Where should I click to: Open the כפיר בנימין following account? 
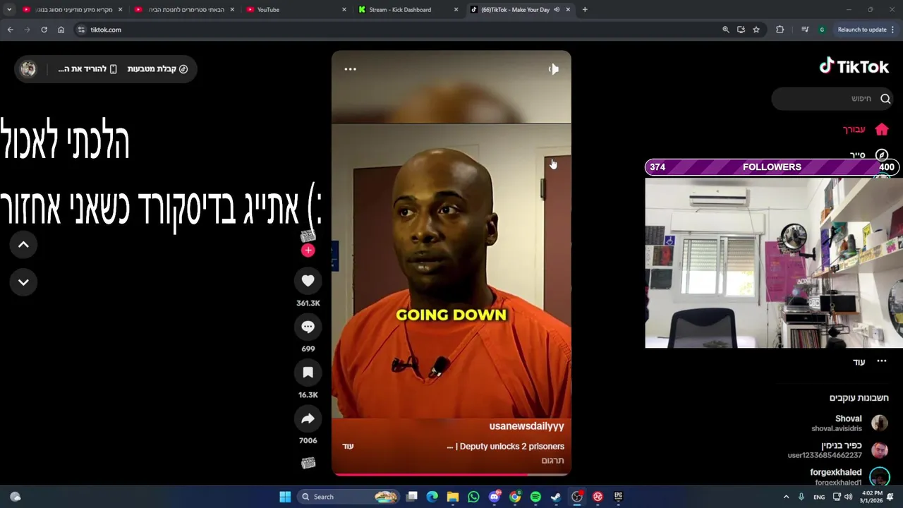click(838, 449)
